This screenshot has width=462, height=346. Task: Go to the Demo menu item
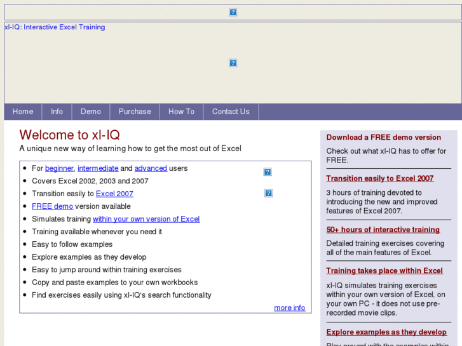[x=91, y=112]
